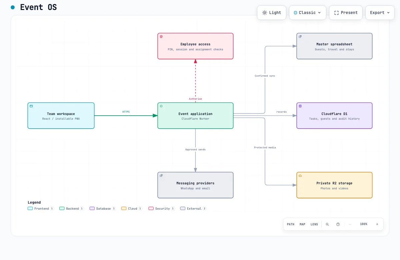Open the Classic style dropdown
The image size is (400, 260).
307,13
